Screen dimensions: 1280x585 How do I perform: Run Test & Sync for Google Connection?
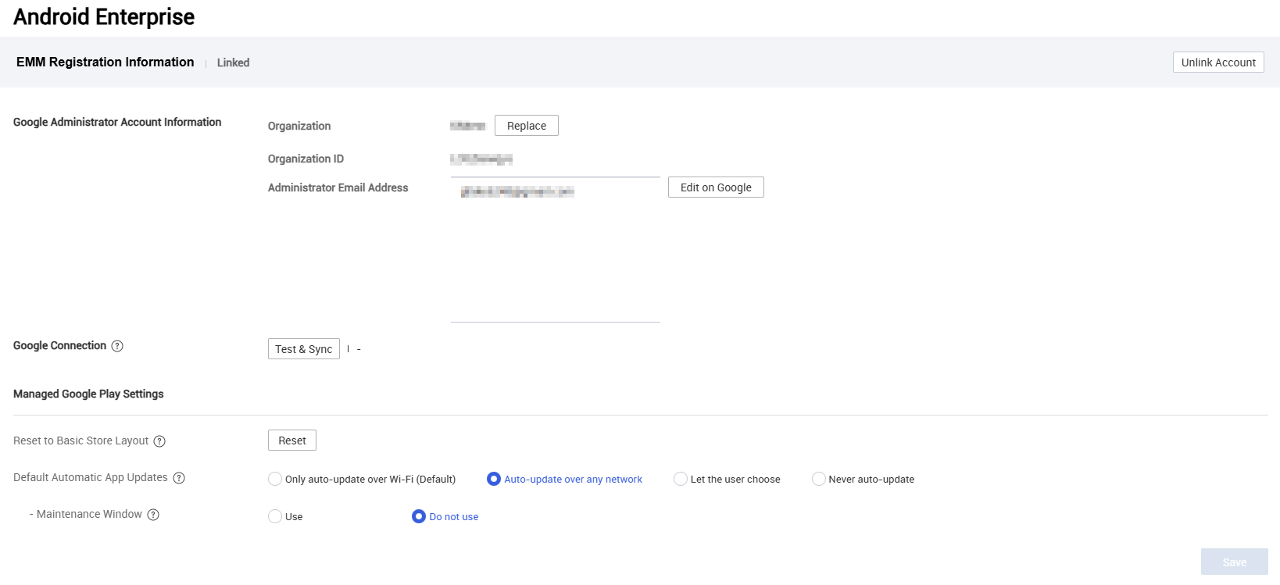[x=303, y=349]
